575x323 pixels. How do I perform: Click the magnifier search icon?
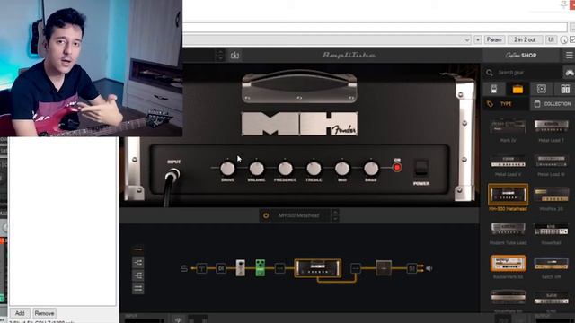[x=489, y=73]
